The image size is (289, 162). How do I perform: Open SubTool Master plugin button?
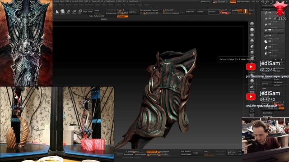231,153
